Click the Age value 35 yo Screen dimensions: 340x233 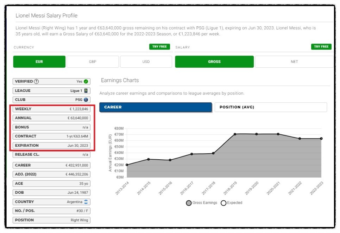(x=84, y=184)
